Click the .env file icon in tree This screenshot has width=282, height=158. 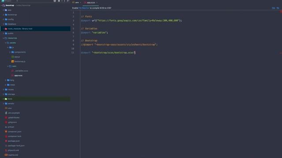pos(6,108)
